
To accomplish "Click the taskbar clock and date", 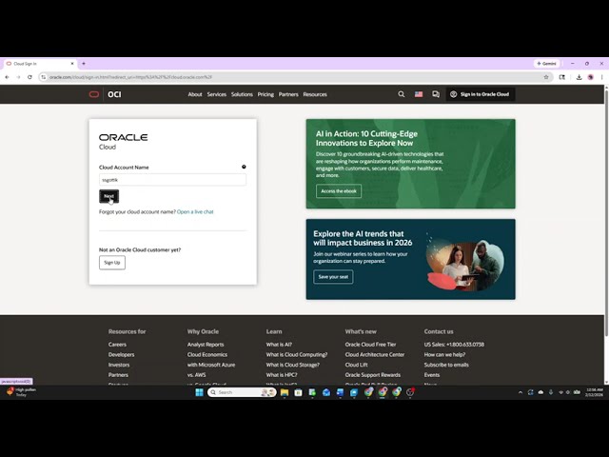I will click(x=594, y=392).
